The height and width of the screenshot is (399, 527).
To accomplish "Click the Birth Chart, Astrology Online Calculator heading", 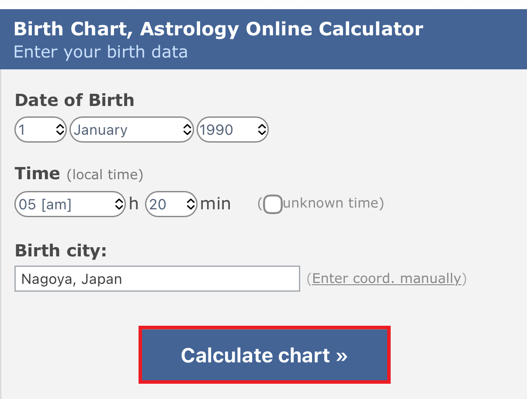I will coord(218,29).
